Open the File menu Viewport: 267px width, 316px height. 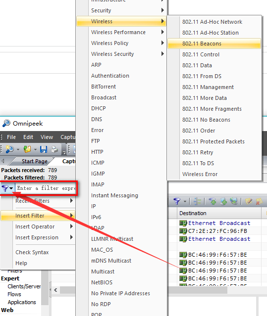[x=11, y=137]
